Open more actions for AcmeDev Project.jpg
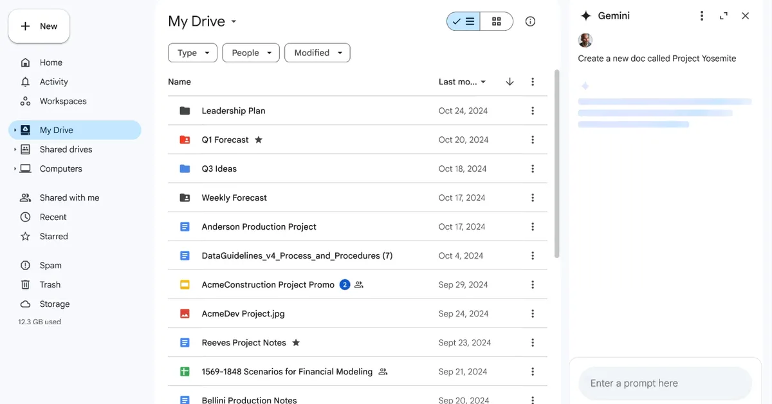 [x=532, y=313]
